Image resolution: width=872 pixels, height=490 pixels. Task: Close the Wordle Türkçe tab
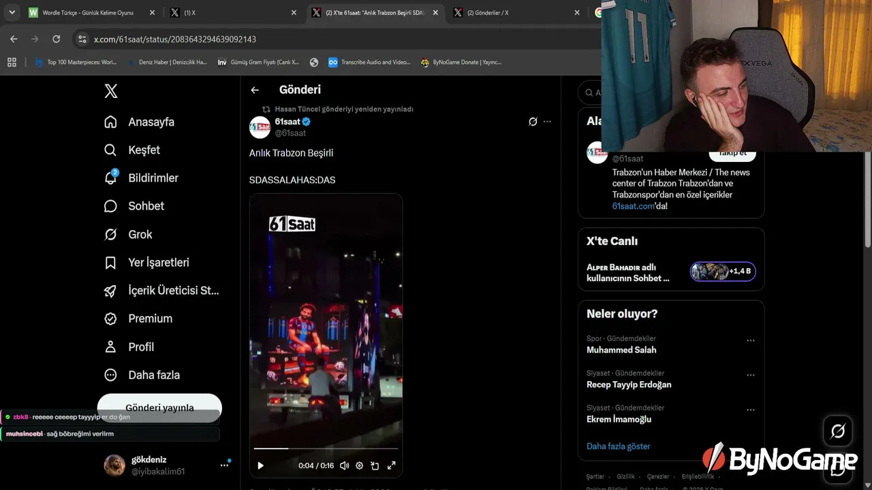coord(152,12)
